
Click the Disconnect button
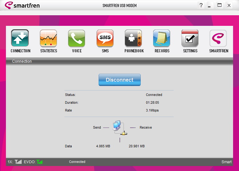tap(119, 80)
